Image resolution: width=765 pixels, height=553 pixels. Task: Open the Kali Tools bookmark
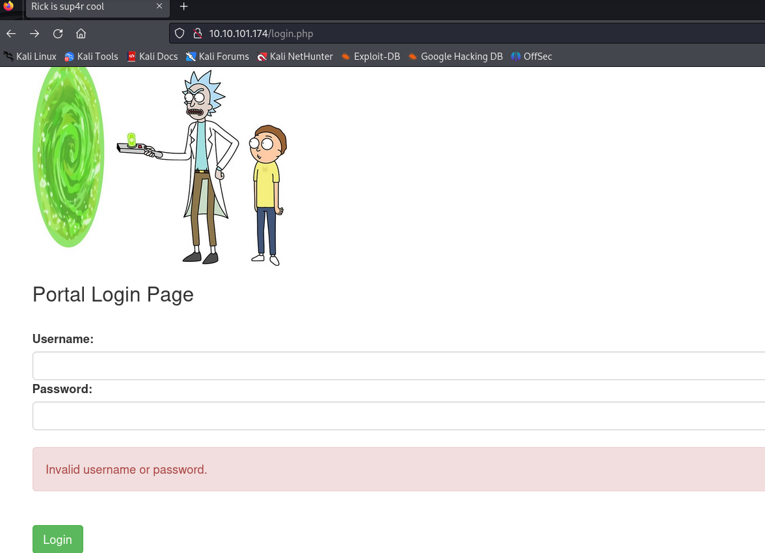(91, 57)
